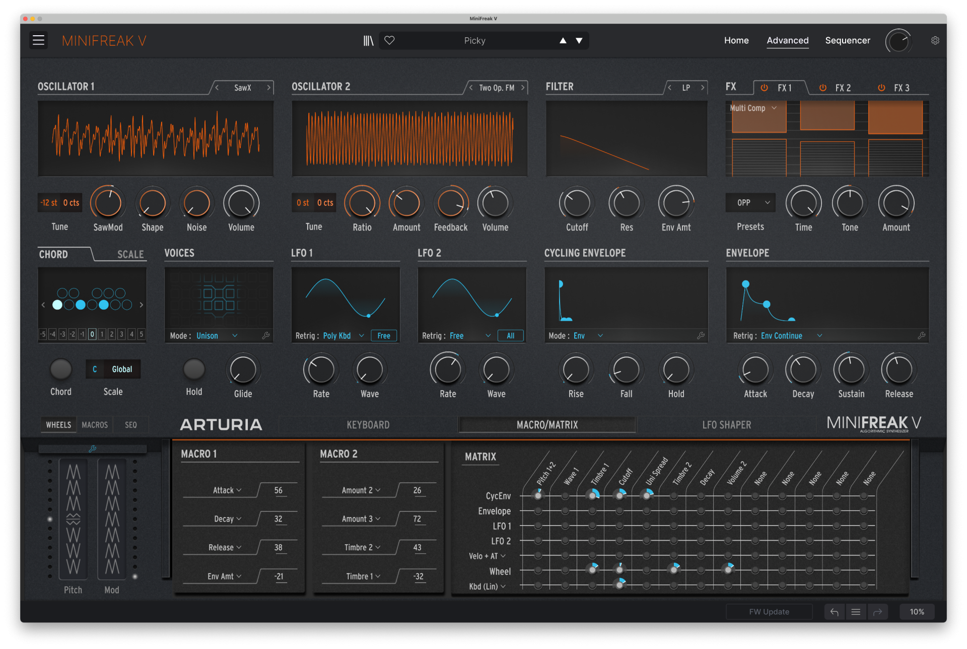Click the Cycling Envelope wrench icon
Image resolution: width=967 pixels, height=649 pixels.
click(x=701, y=335)
